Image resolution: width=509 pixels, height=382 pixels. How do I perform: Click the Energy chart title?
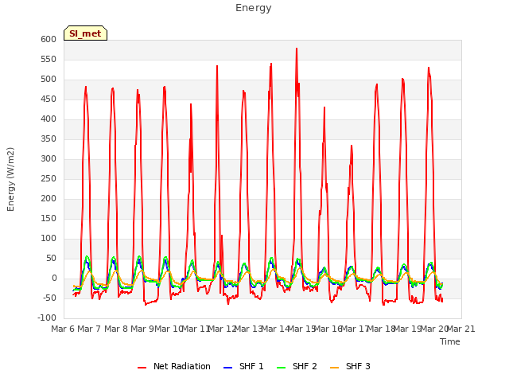[253, 8]
